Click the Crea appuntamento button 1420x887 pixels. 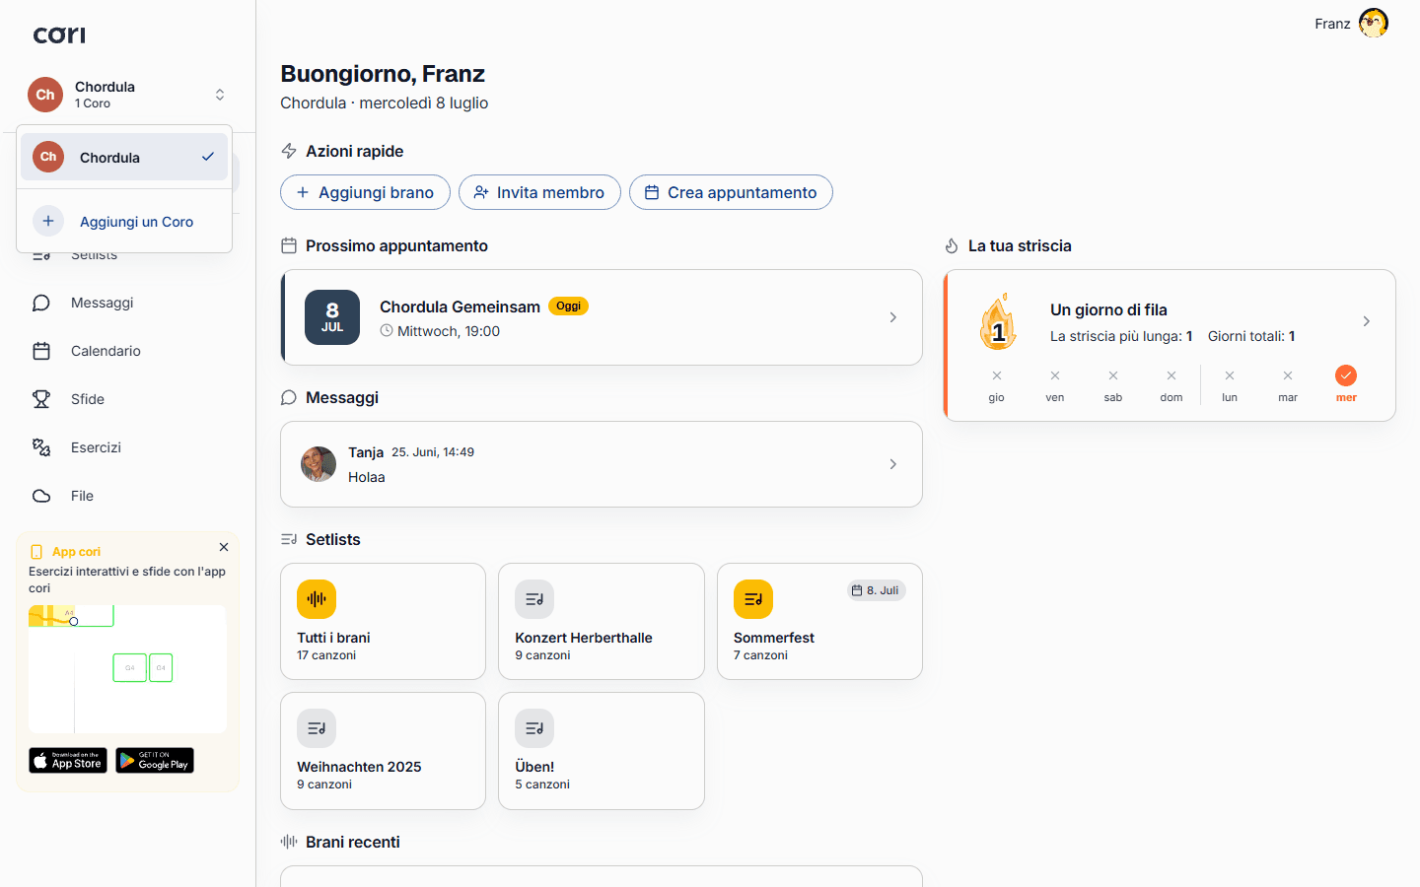pyautogui.click(x=731, y=192)
